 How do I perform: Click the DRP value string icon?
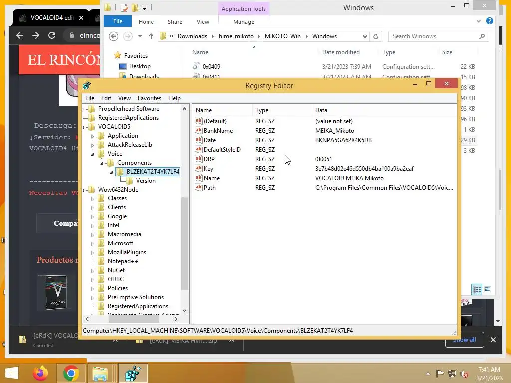199,158
